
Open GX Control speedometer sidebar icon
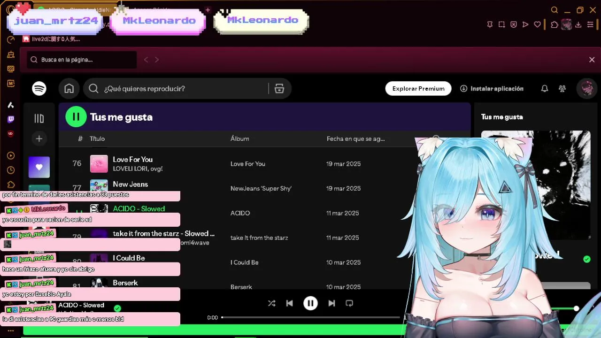(11, 39)
